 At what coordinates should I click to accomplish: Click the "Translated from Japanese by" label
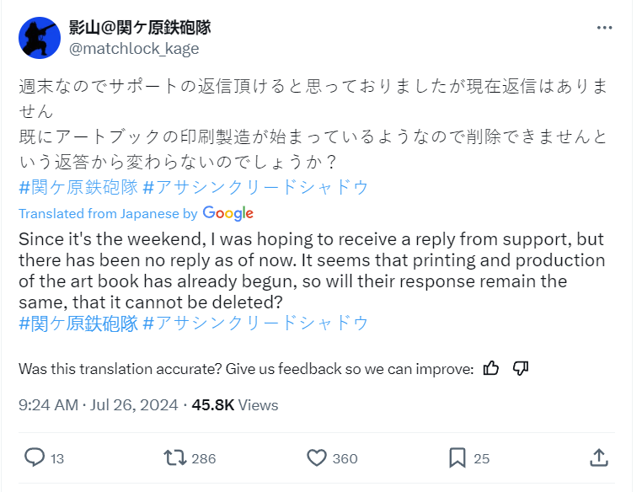108,213
